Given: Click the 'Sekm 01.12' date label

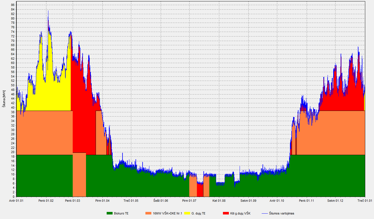Looking at the screenshot, I should click(x=335, y=201).
